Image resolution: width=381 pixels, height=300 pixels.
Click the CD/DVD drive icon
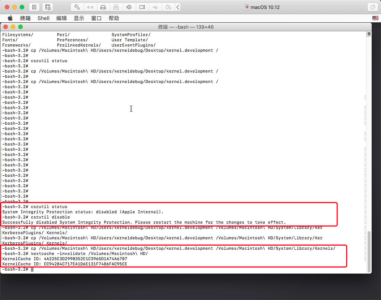coord(116,7)
